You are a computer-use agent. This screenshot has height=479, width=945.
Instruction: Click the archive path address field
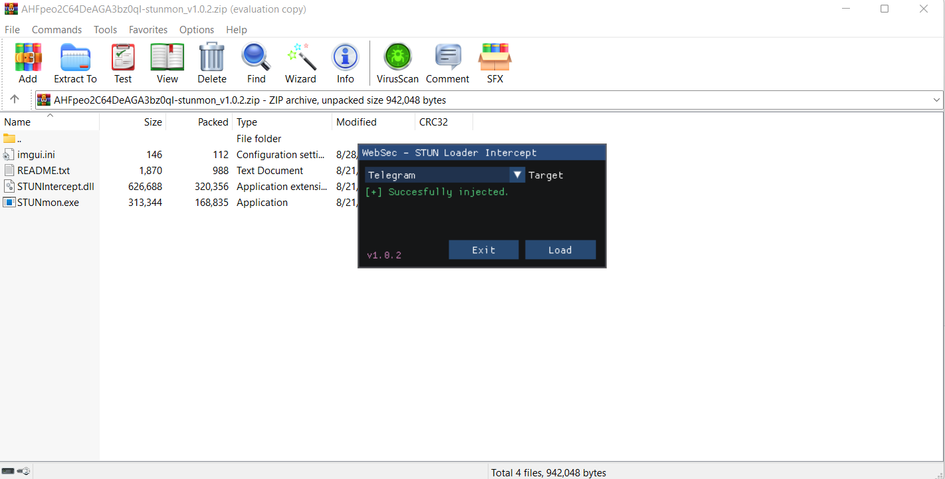(x=489, y=100)
